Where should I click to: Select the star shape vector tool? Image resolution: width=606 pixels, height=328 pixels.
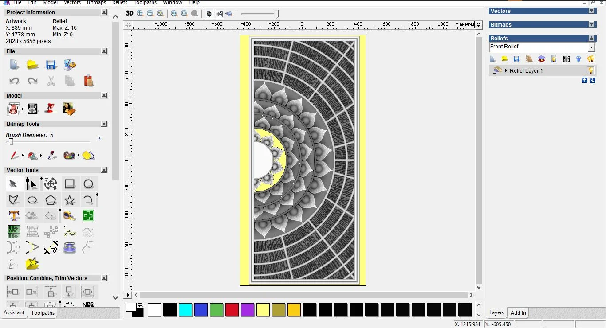tap(70, 200)
